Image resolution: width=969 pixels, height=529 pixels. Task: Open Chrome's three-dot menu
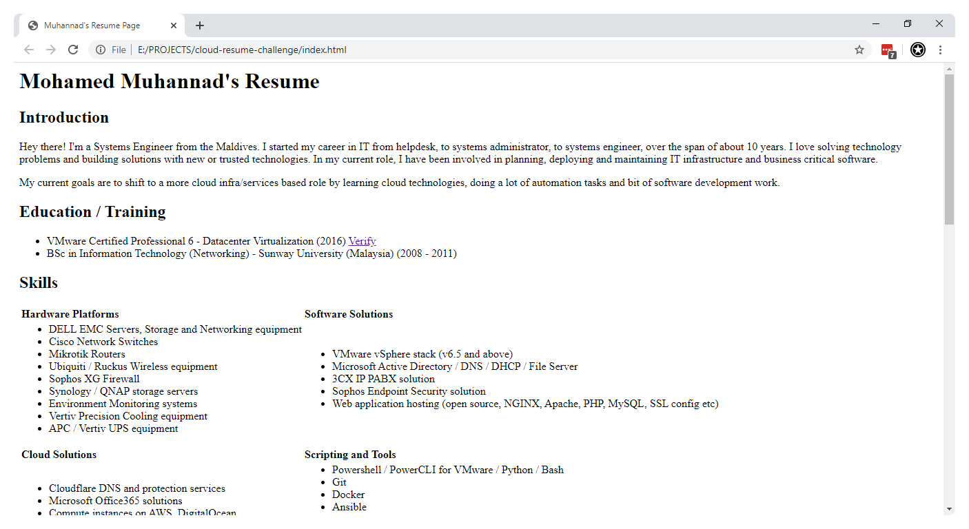coord(940,50)
